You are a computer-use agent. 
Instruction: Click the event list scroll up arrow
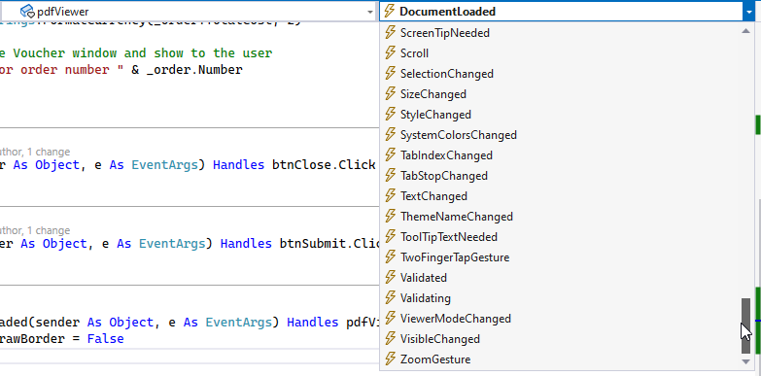pos(746,31)
